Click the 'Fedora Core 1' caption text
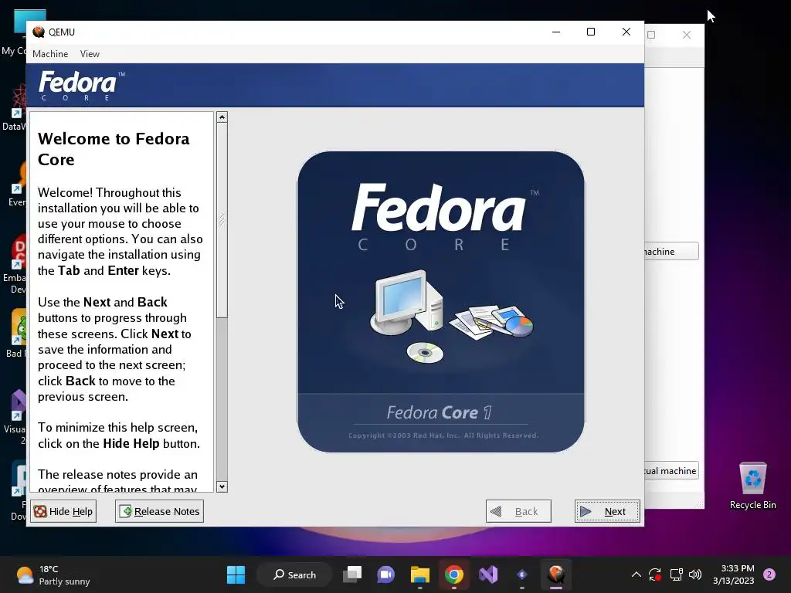Image resolution: width=791 pixels, height=593 pixels. (x=439, y=412)
